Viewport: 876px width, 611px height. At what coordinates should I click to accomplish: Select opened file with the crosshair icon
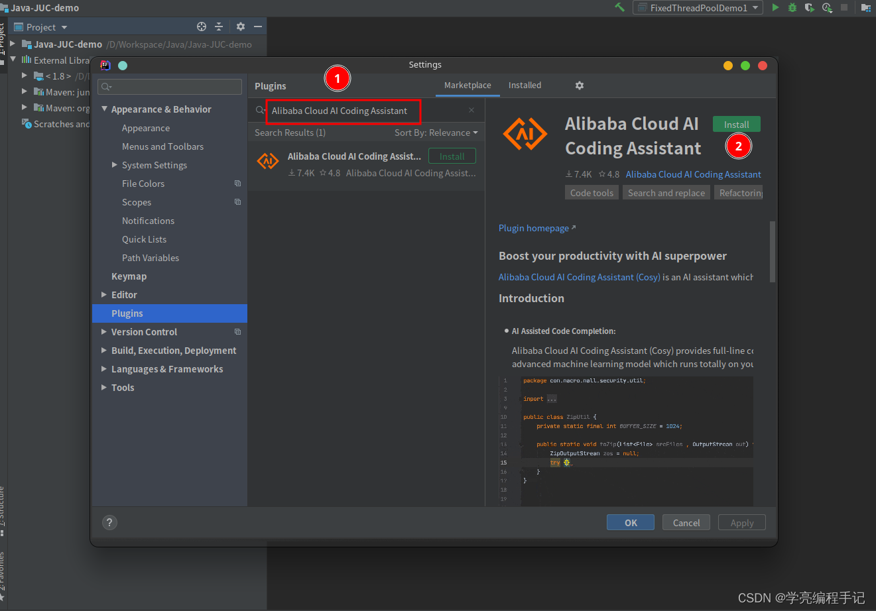(202, 27)
